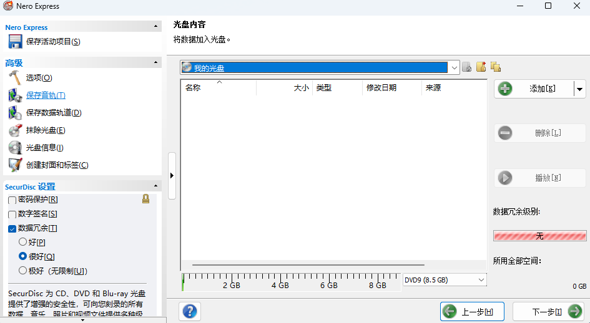Click the create cover and label icon

tap(15, 165)
